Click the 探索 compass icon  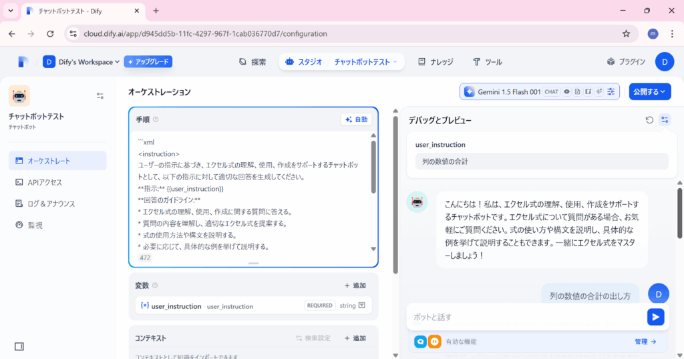[x=242, y=62]
